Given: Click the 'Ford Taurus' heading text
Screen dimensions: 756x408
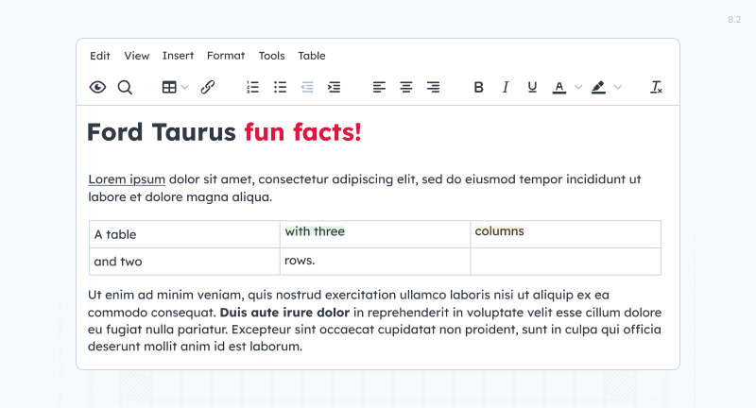Looking at the screenshot, I should pyautogui.click(x=161, y=132).
